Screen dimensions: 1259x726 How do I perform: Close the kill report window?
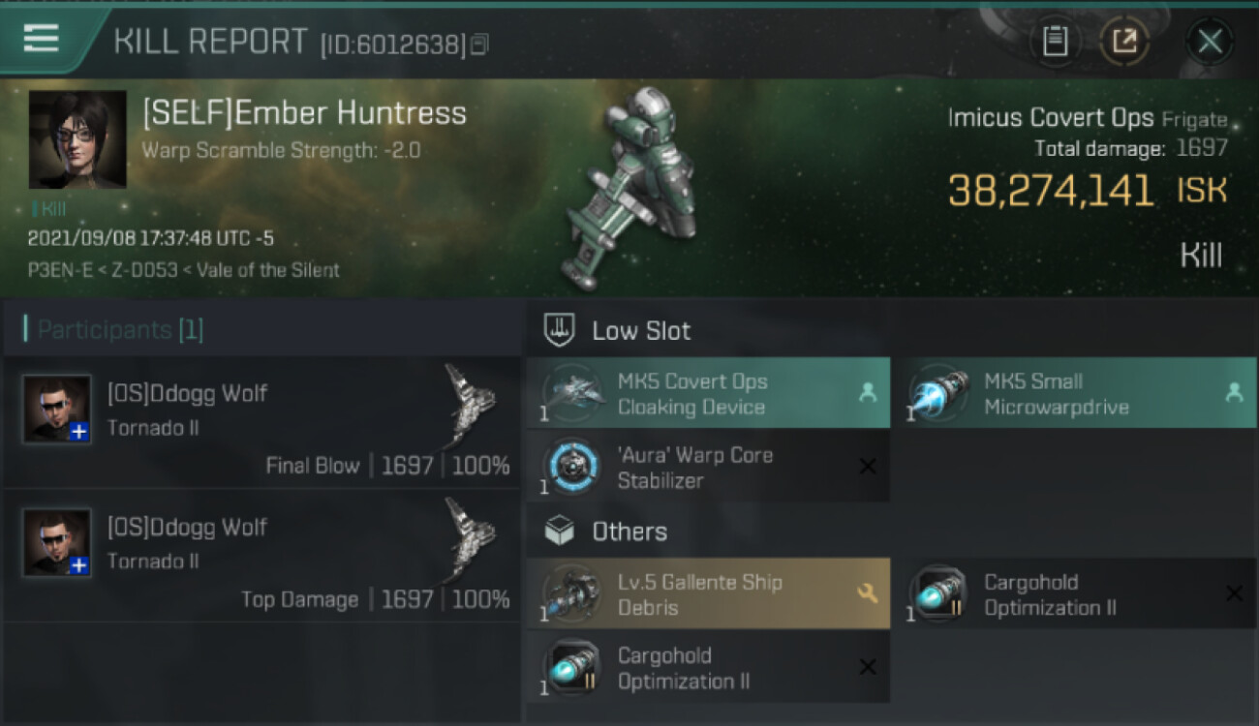(x=1210, y=42)
